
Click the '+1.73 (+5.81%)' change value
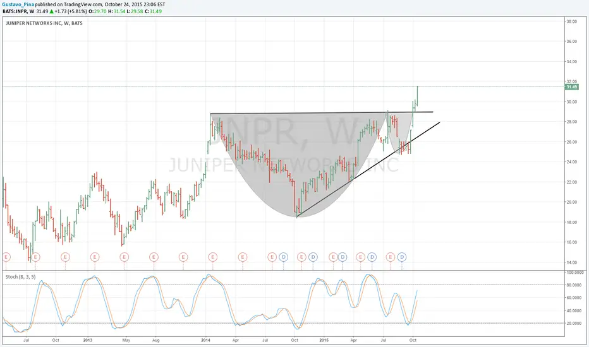coord(71,11)
